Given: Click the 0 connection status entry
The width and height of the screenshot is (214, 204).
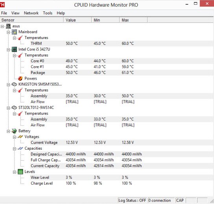Looking at the screenshot, I should tap(161, 200).
